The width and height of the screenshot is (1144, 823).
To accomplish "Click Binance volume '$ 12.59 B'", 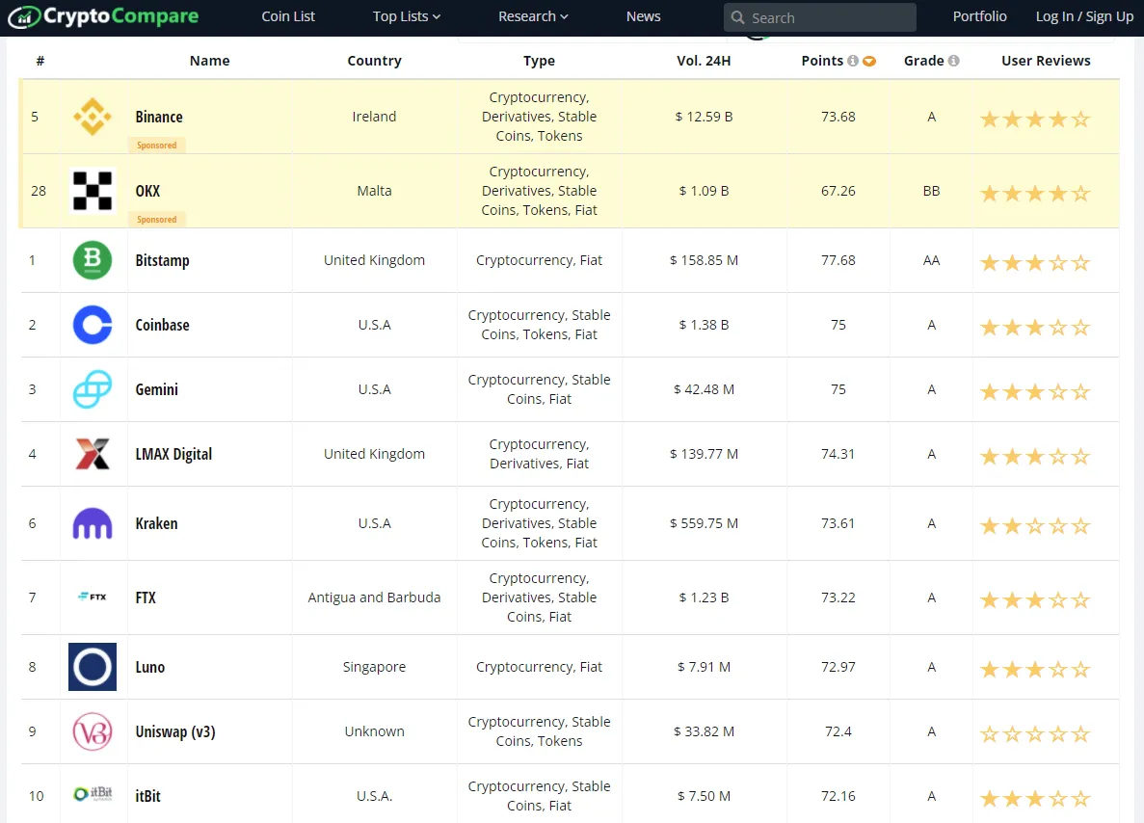I will [x=704, y=117].
